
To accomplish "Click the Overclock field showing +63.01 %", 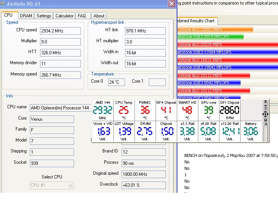I will coord(144,185).
